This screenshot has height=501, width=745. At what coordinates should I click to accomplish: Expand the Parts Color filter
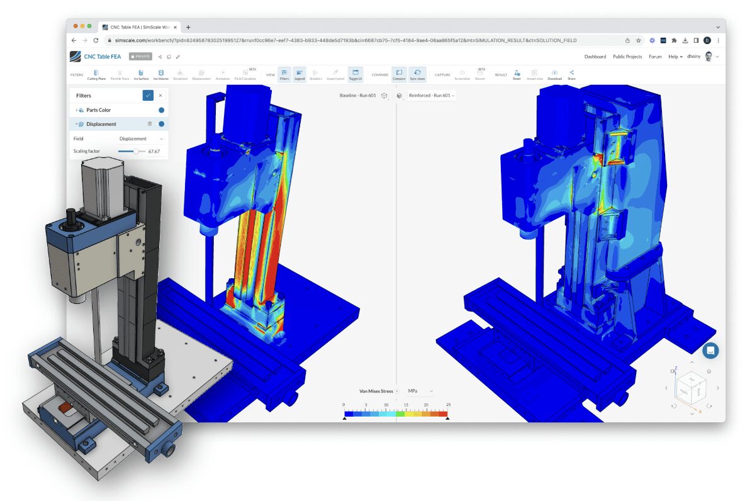(76, 110)
